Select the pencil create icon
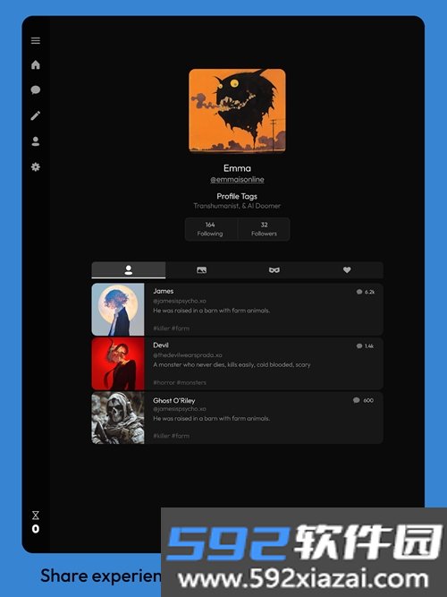The width and height of the screenshot is (447, 597). click(x=36, y=115)
